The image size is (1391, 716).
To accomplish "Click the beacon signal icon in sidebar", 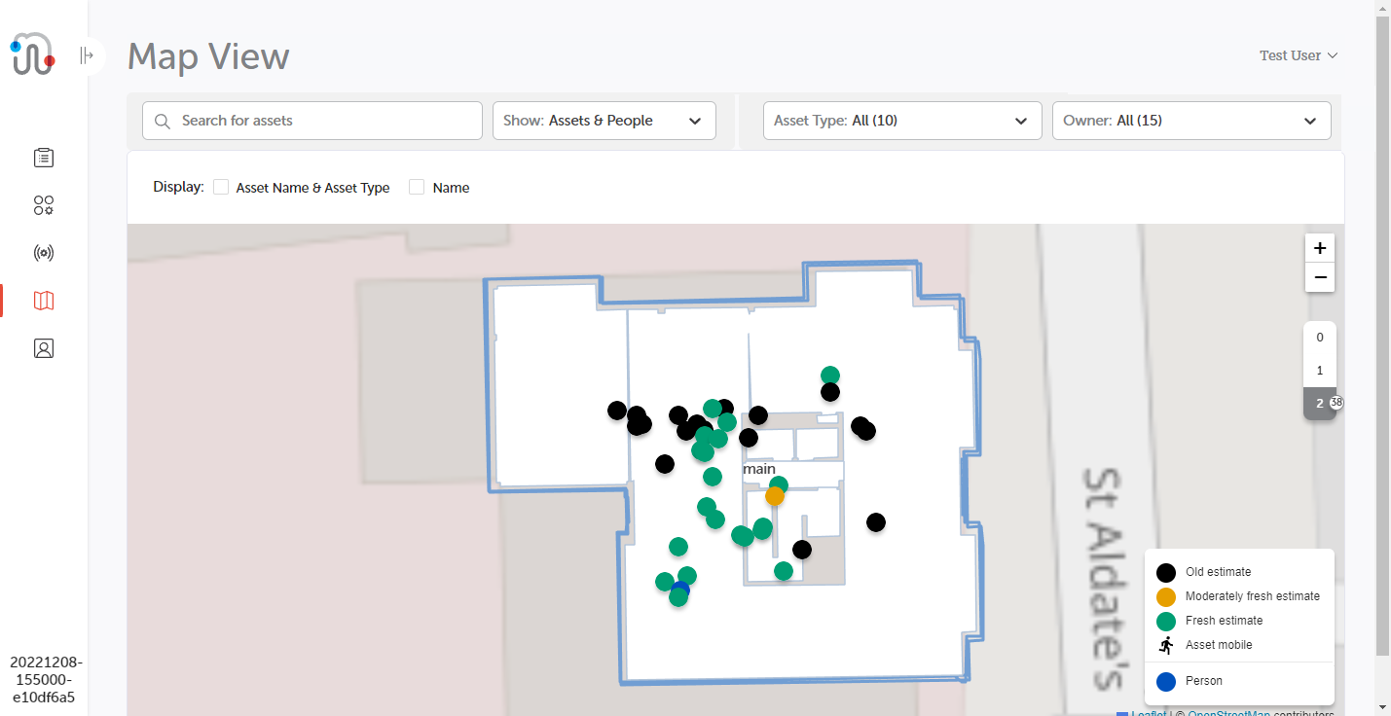I will coord(43,253).
